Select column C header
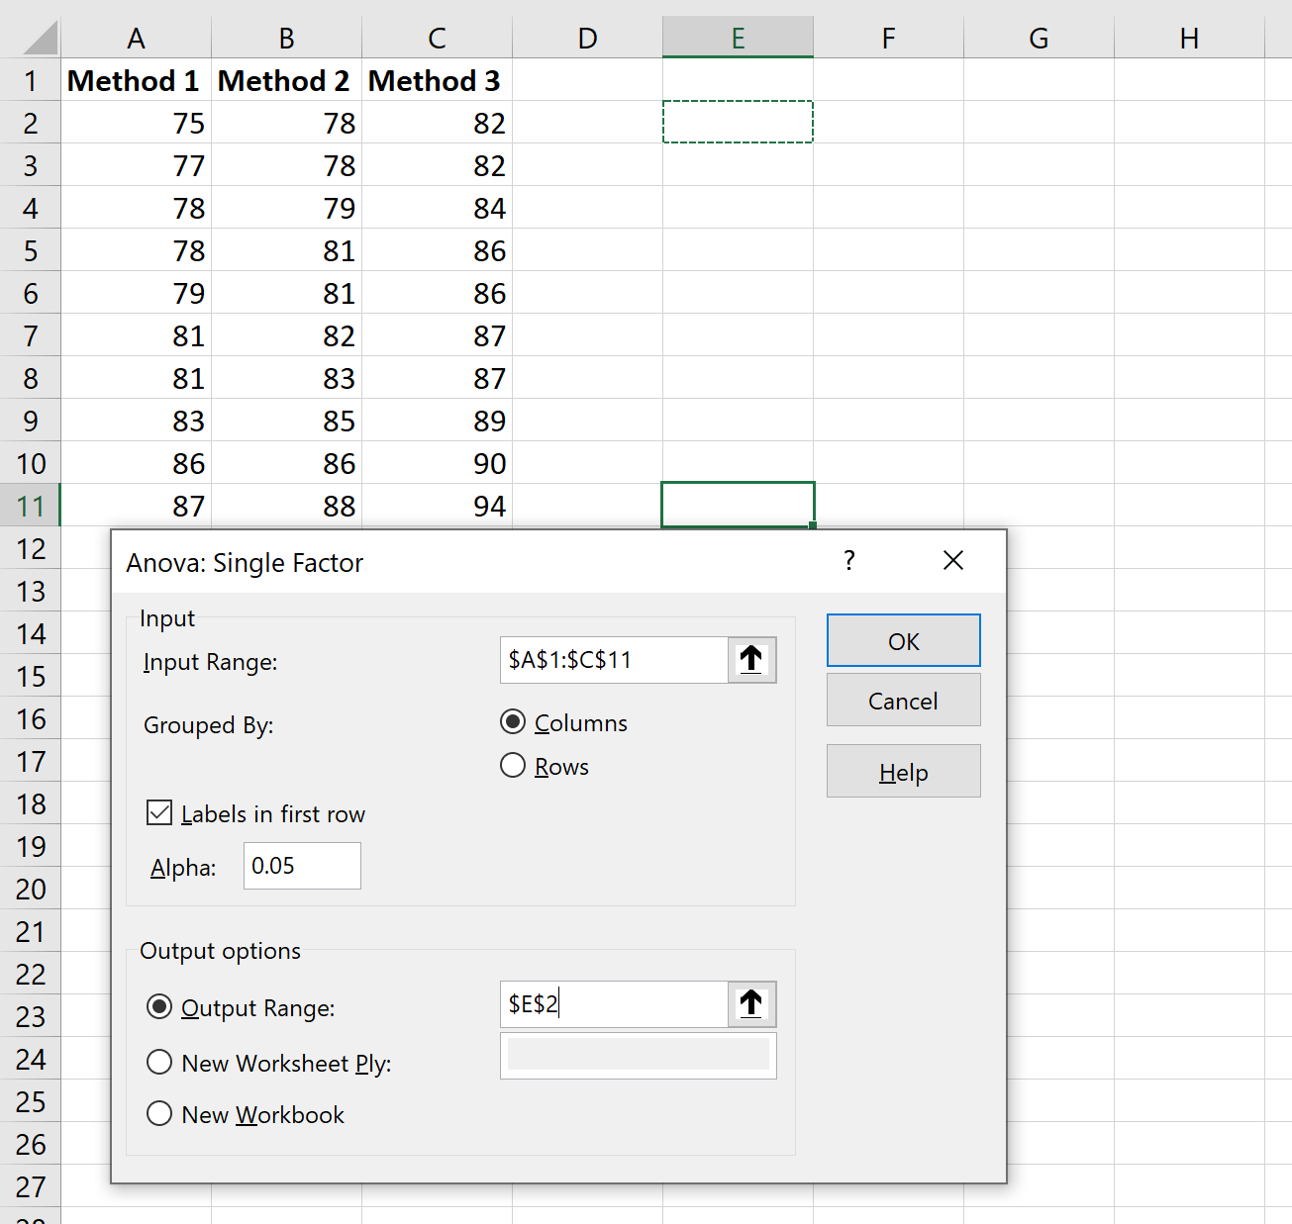The width and height of the screenshot is (1292, 1224). pos(438,39)
